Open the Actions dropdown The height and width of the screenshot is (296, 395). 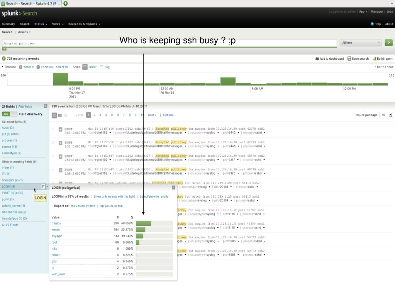coord(24,32)
